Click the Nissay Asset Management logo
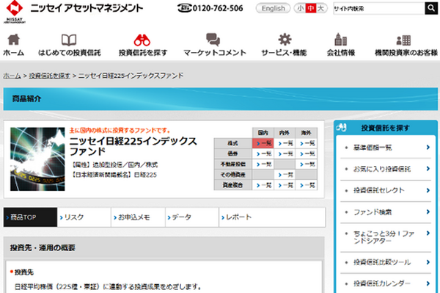440x293 pixels. tap(15, 12)
